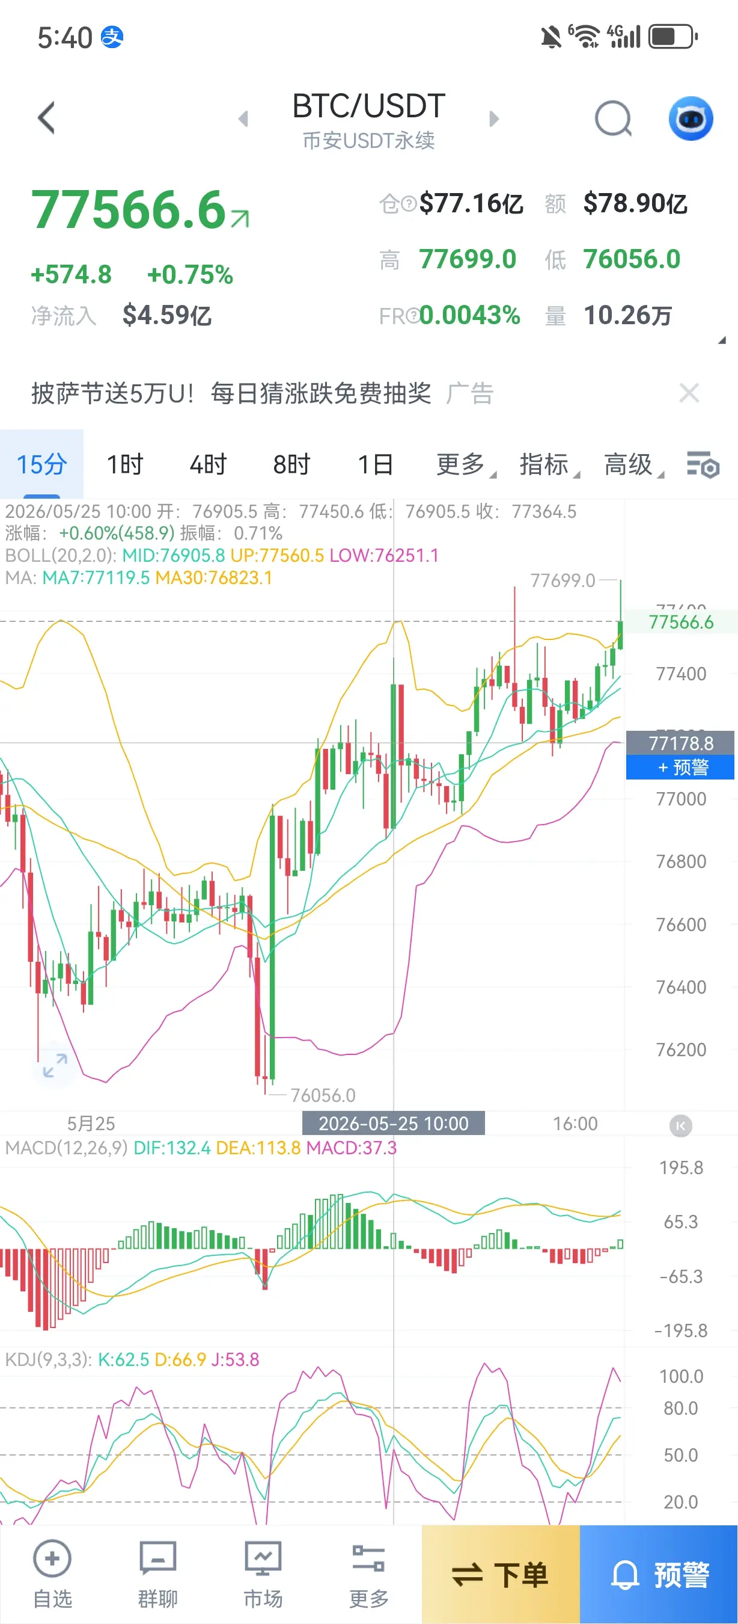Select the 15分 timeframe tab
This screenshot has height=1624, width=738.
click(x=41, y=464)
